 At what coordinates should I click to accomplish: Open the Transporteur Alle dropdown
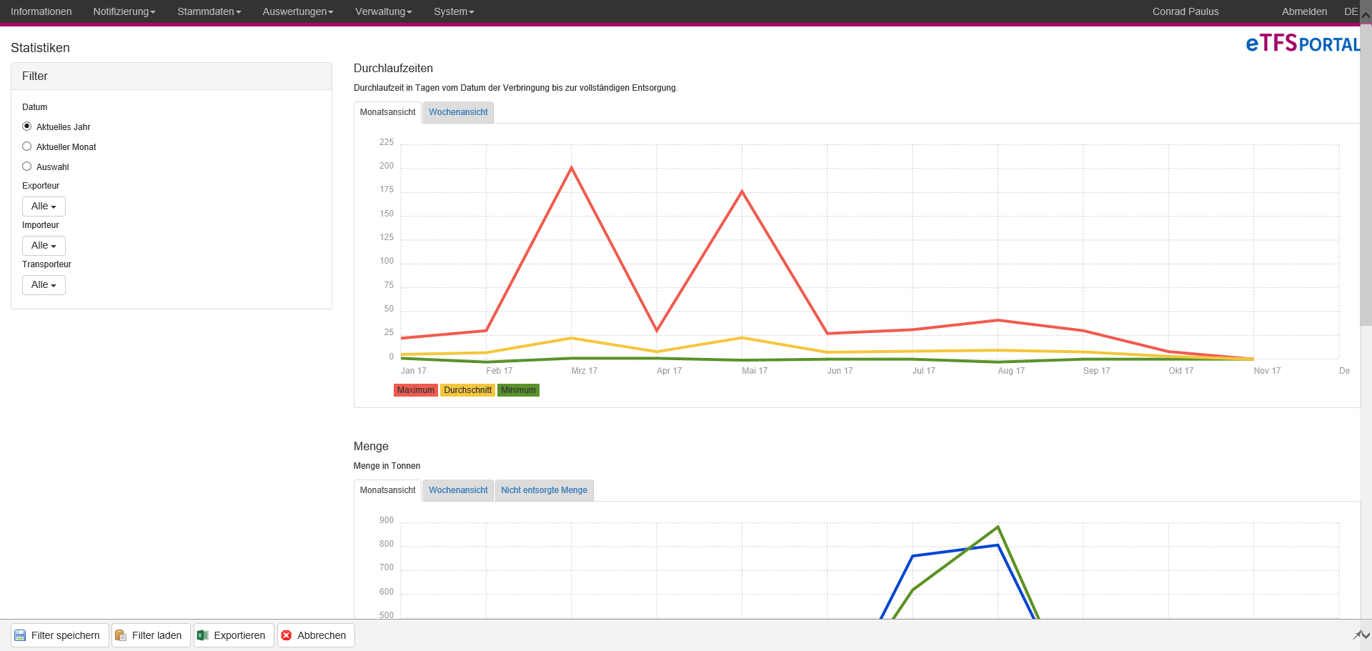point(44,285)
